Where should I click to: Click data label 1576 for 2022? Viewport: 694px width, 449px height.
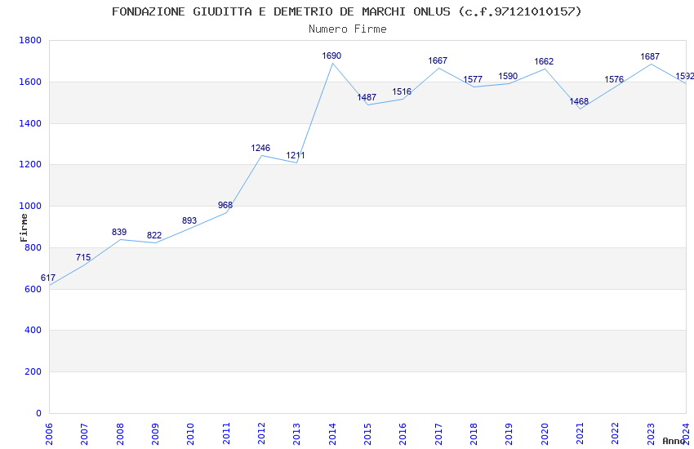[614, 79]
